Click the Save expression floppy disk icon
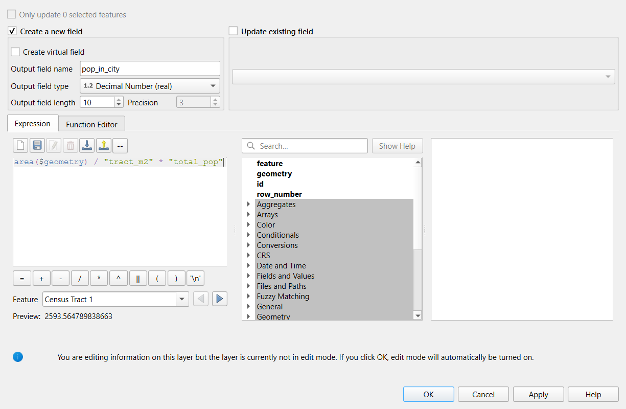626x409 pixels. (37, 146)
